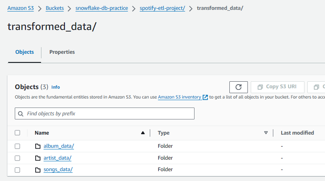Click the search magnifier icon in prefix field
This screenshot has width=325, height=181.
pyautogui.click(x=21, y=114)
